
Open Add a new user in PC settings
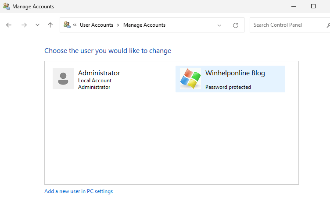(79, 191)
